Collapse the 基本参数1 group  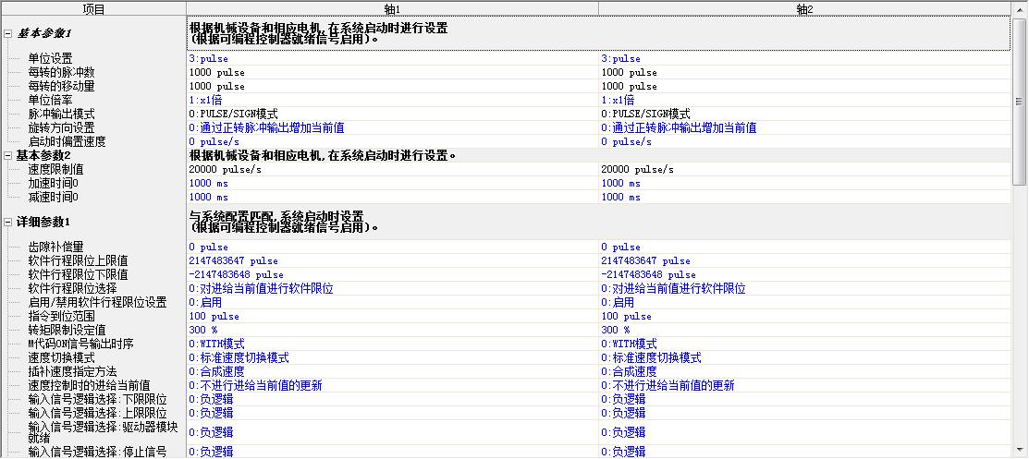[x=8, y=33]
